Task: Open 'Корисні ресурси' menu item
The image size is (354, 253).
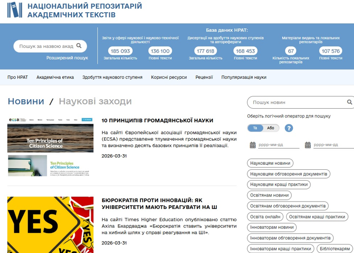Action: point(169,77)
